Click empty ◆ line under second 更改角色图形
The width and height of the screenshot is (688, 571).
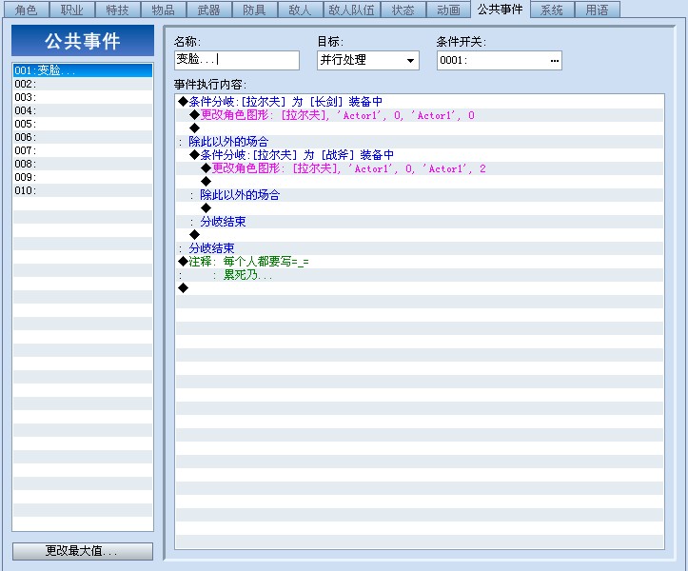[x=420, y=182]
